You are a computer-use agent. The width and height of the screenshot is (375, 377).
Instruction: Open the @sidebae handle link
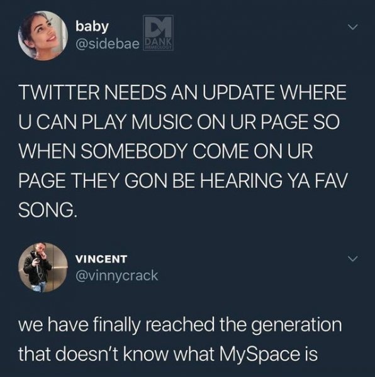point(108,44)
